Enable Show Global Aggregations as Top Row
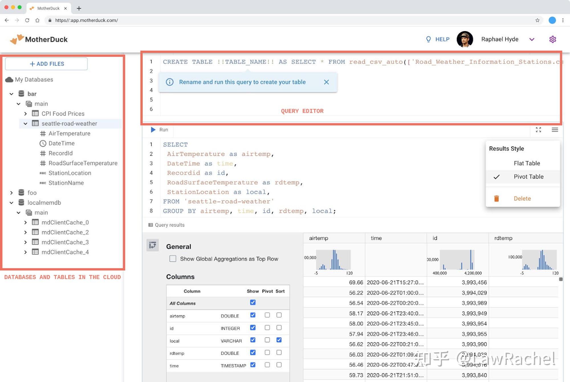The image size is (570, 382). tap(173, 259)
